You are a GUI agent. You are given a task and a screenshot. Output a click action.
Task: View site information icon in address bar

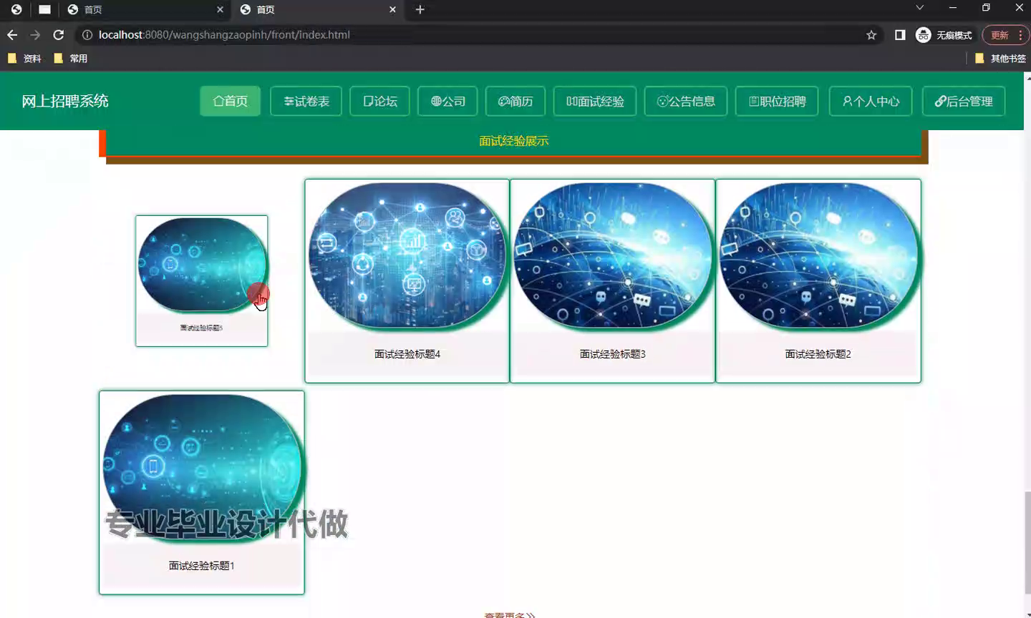coord(87,35)
